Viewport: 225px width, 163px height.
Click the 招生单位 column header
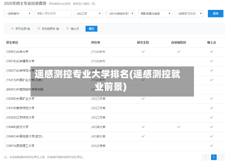pos(12,43)
